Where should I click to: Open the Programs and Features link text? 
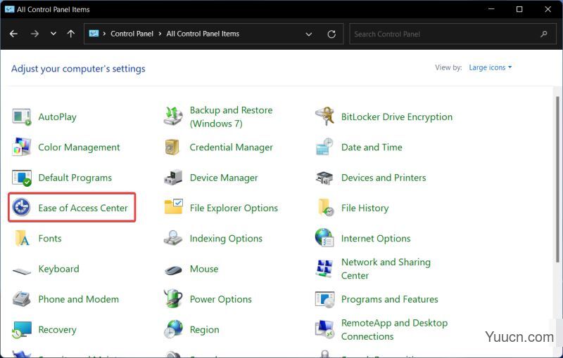point(390,299)
